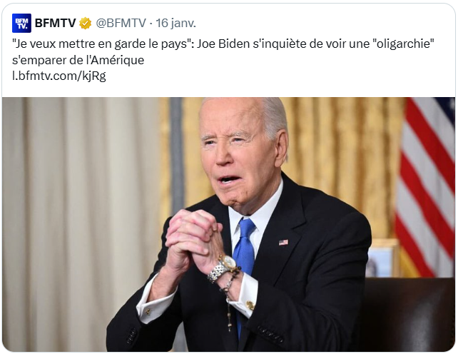
Task: Click the 16 janv. timestamp
Action: (175, 23)
